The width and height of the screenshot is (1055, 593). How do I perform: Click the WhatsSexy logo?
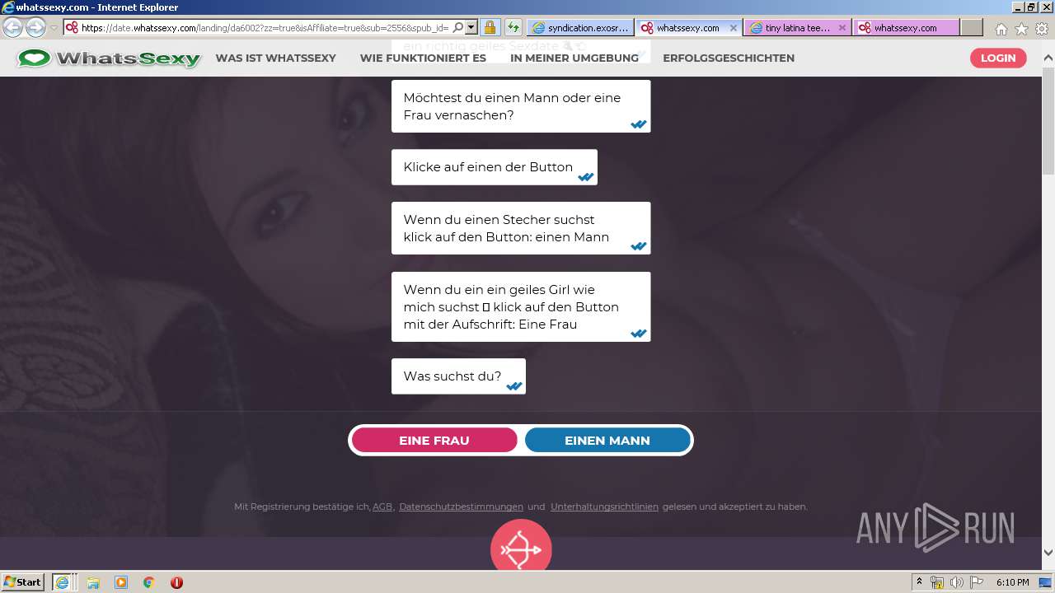[x=110, y=58]
